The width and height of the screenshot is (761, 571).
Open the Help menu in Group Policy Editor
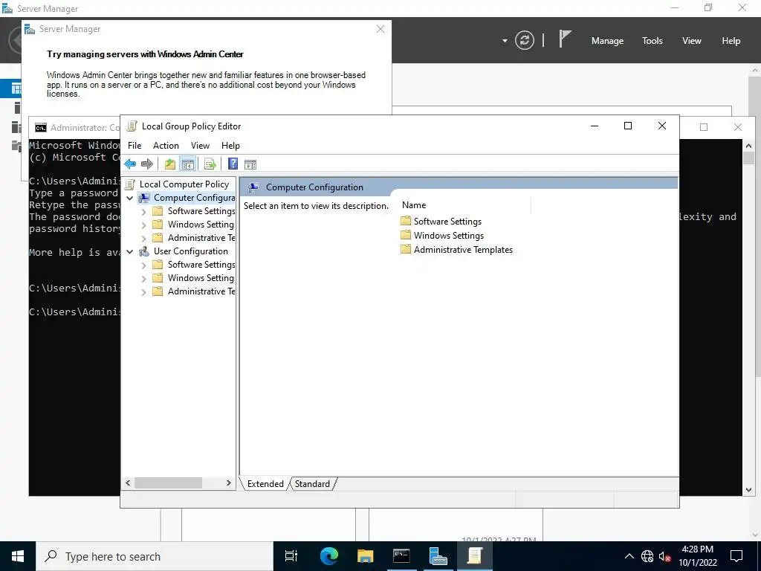pos(230,146)
